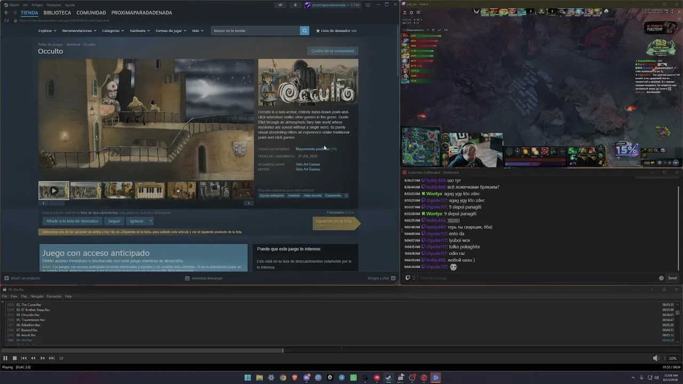
Task: Open File Explorer from the taskbar
Action: (259, 378)
